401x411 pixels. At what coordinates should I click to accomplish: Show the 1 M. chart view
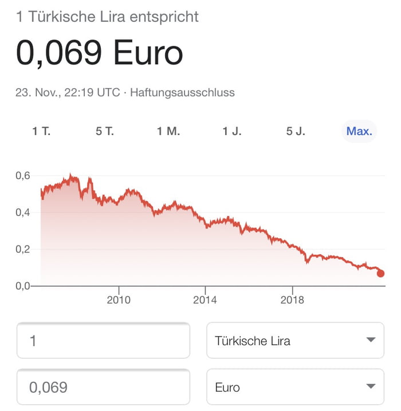tap(168, 131)
